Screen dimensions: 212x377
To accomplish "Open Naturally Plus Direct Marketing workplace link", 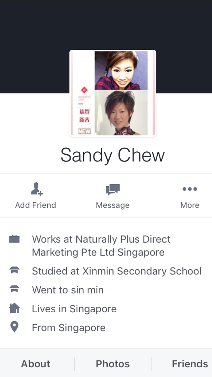I will click(x=101, y=246).
